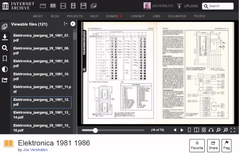Click the JEEVERBLOG username
The image size is (239, 154).
coord(163,6)
